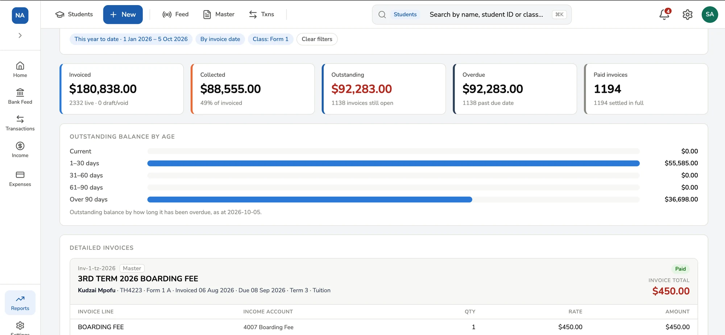Select the Paid invoices 1194 card
The width and height of the screenshot is (725, 335).
point(646,89)
